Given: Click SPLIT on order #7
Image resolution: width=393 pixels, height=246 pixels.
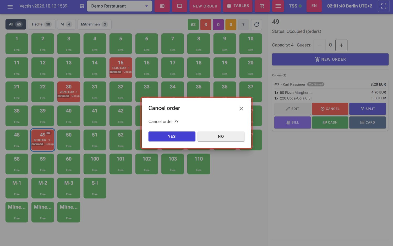Looking at the screenshot, I should (368, 109).
